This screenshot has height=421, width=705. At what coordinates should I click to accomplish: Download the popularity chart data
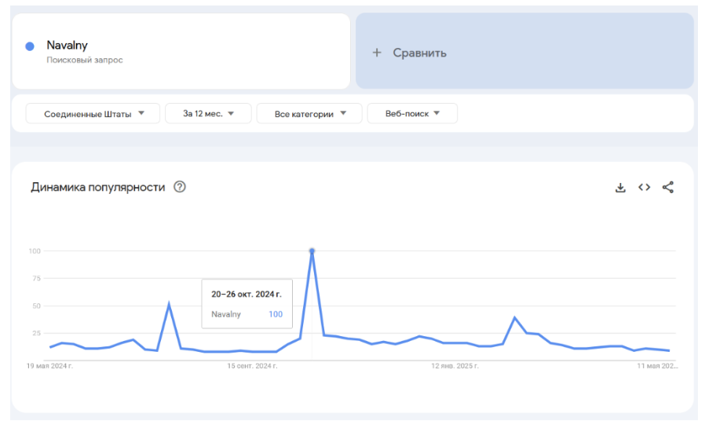(x=620, y=187)
